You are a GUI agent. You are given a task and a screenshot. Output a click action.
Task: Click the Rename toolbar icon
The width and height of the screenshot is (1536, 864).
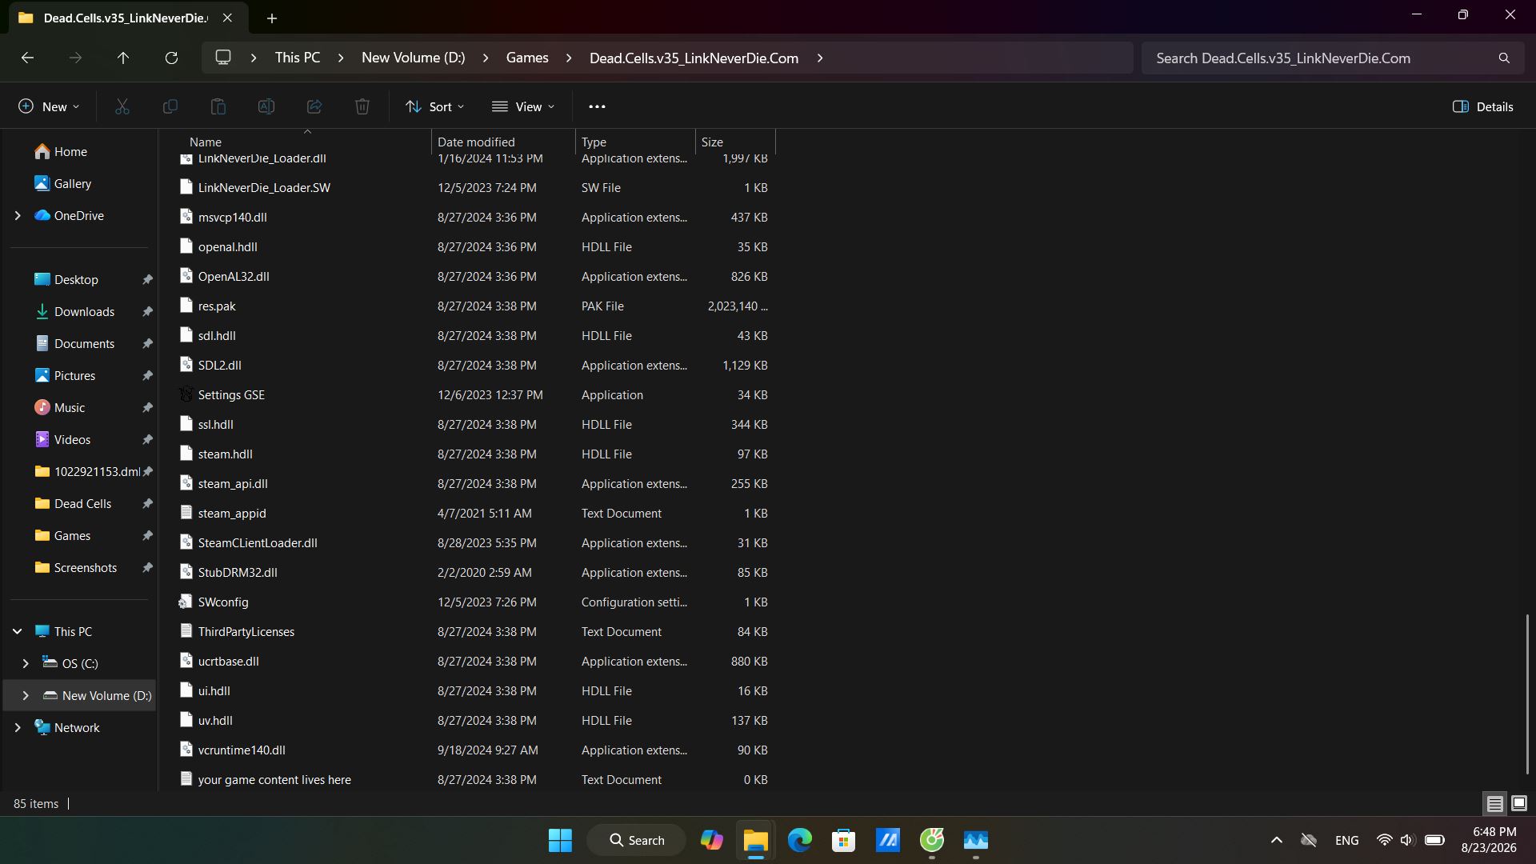tap(266, 106)
